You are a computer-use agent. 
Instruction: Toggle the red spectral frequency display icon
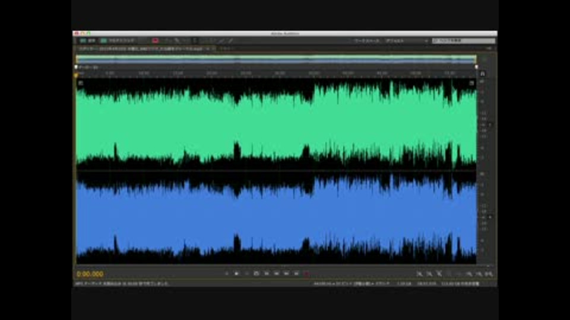(x=155, y=41)
